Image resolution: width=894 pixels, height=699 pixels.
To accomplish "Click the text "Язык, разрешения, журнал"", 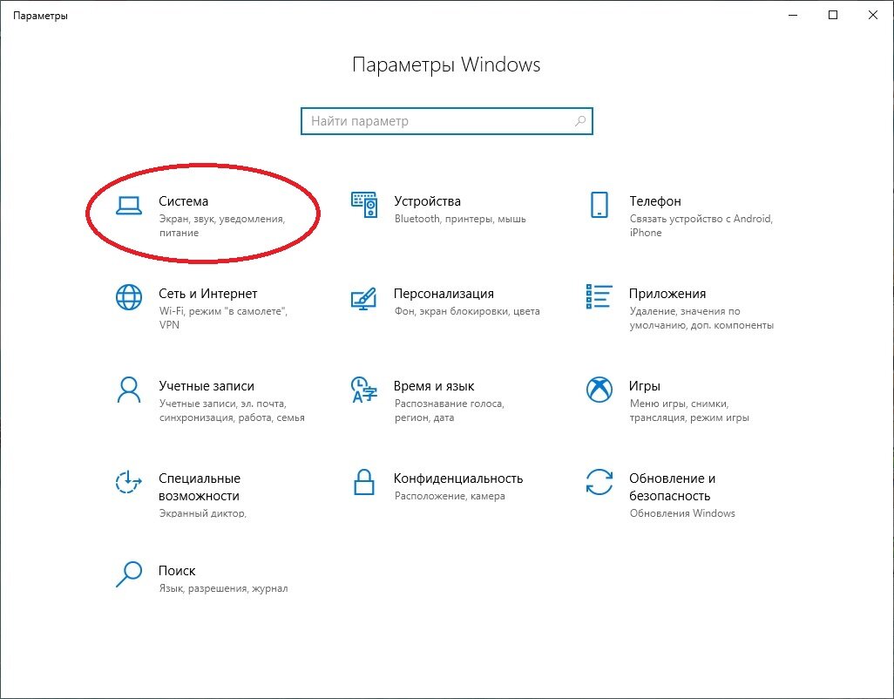I will tap(223, 588).
